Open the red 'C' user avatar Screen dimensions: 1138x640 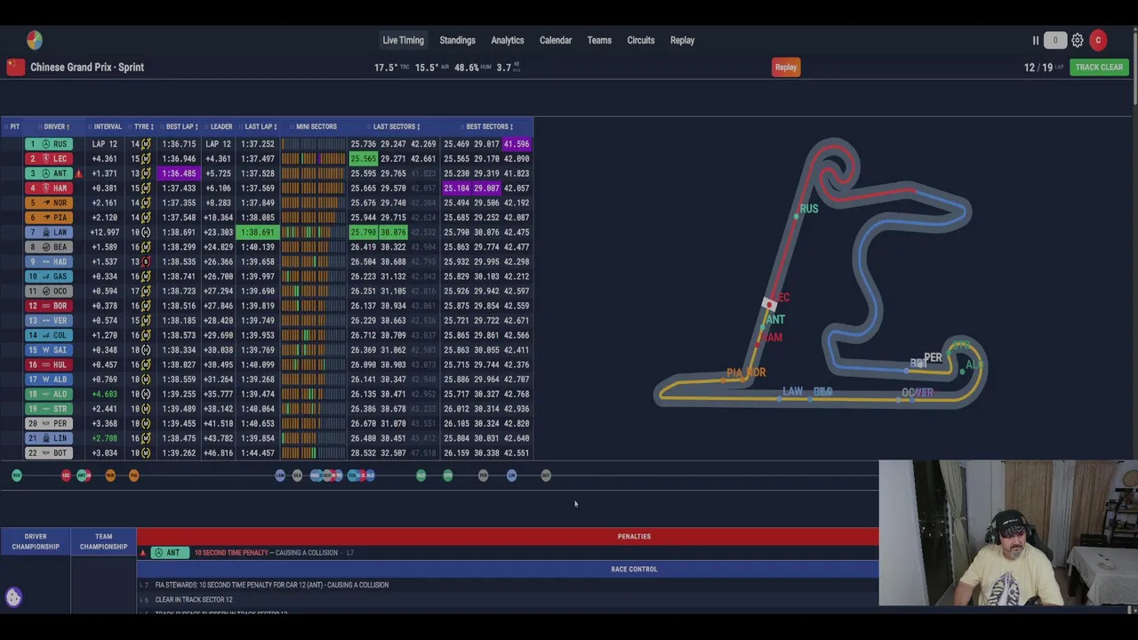pos(1098,40)
